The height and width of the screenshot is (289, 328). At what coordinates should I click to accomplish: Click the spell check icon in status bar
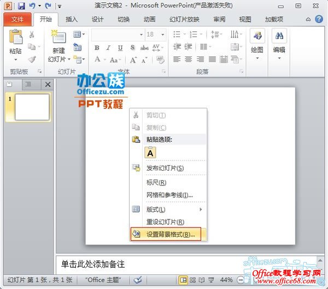coord(138,280)
